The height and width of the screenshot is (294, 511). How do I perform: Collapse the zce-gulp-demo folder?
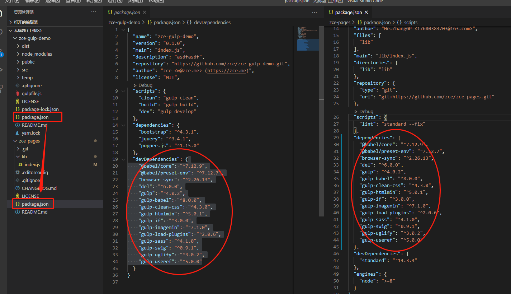pyautogui.click(x=15, y=38)
